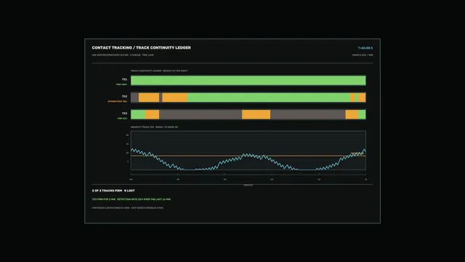Click the second orange segment in TS2 bar
465x262 pixels.
174,98
